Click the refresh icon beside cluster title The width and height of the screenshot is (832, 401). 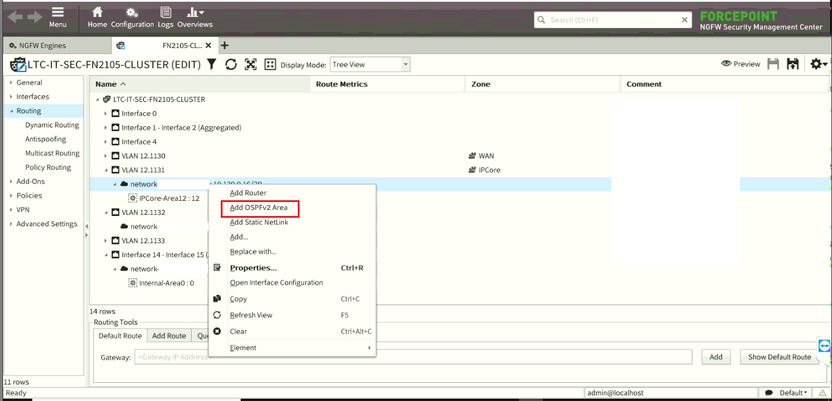[231, 64]
